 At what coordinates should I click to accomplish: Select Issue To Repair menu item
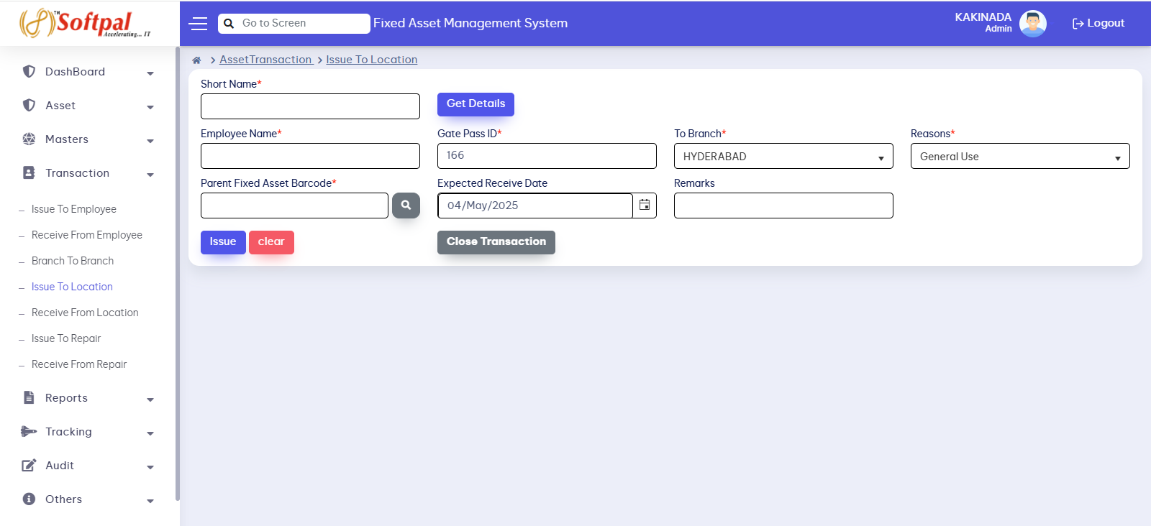[66, 338]
